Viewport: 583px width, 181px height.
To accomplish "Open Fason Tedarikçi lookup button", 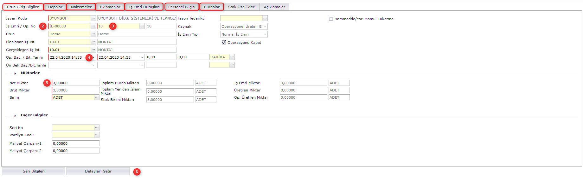I will pyautogui.click(x=265, y=18).
